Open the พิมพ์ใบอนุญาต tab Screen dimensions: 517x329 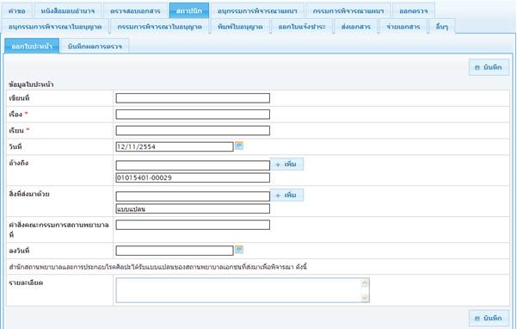(240, 27)
